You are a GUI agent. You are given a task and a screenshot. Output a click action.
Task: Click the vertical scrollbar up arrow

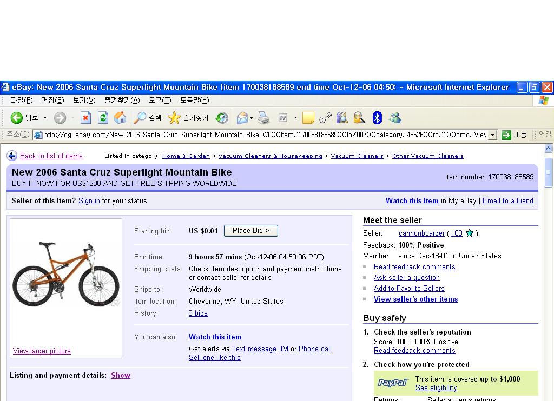(x=549, y=148)
